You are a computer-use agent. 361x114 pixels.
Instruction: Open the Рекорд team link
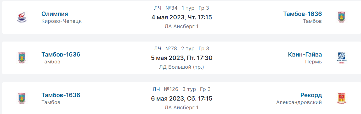[311, 95]
